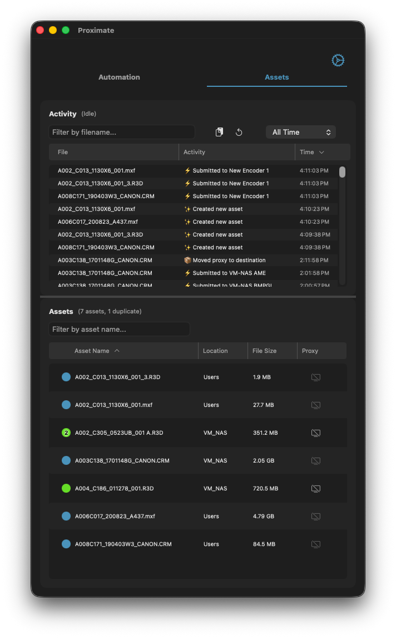
Task: Click the proxy icon for A004_C186_011278_001.R3D
Action: point(315,488)
